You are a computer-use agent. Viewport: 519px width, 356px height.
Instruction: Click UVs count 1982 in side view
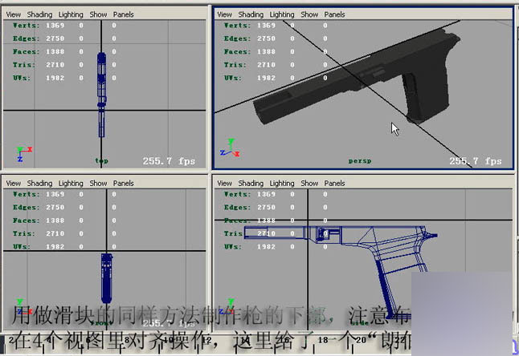266,247
